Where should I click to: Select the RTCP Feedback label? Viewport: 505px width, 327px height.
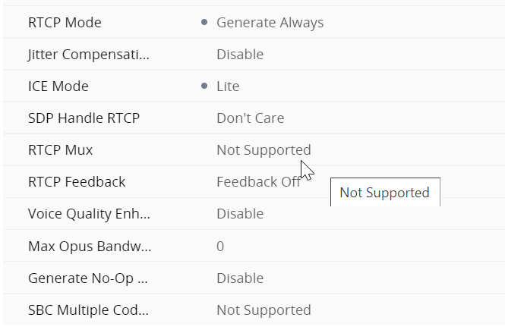coord(77,182)
